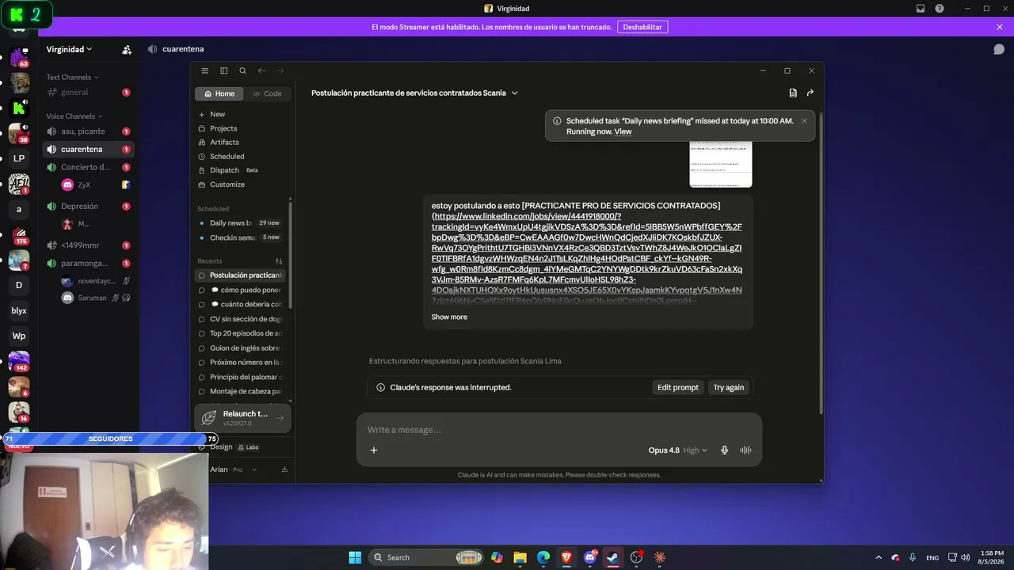The height and width of the screenshot is (570, 1014).
Task: Go forward with the right arrow
Action: point(280,70)
